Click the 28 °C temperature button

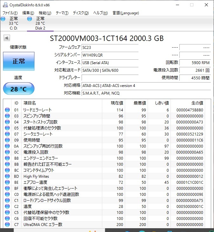[x=19, y=89]
